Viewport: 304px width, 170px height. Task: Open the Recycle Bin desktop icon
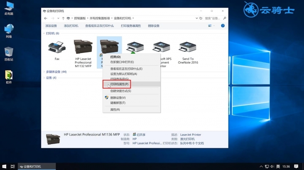(9, 54)
